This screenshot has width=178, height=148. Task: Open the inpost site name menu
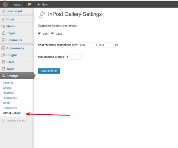click(x=18, y=5)
